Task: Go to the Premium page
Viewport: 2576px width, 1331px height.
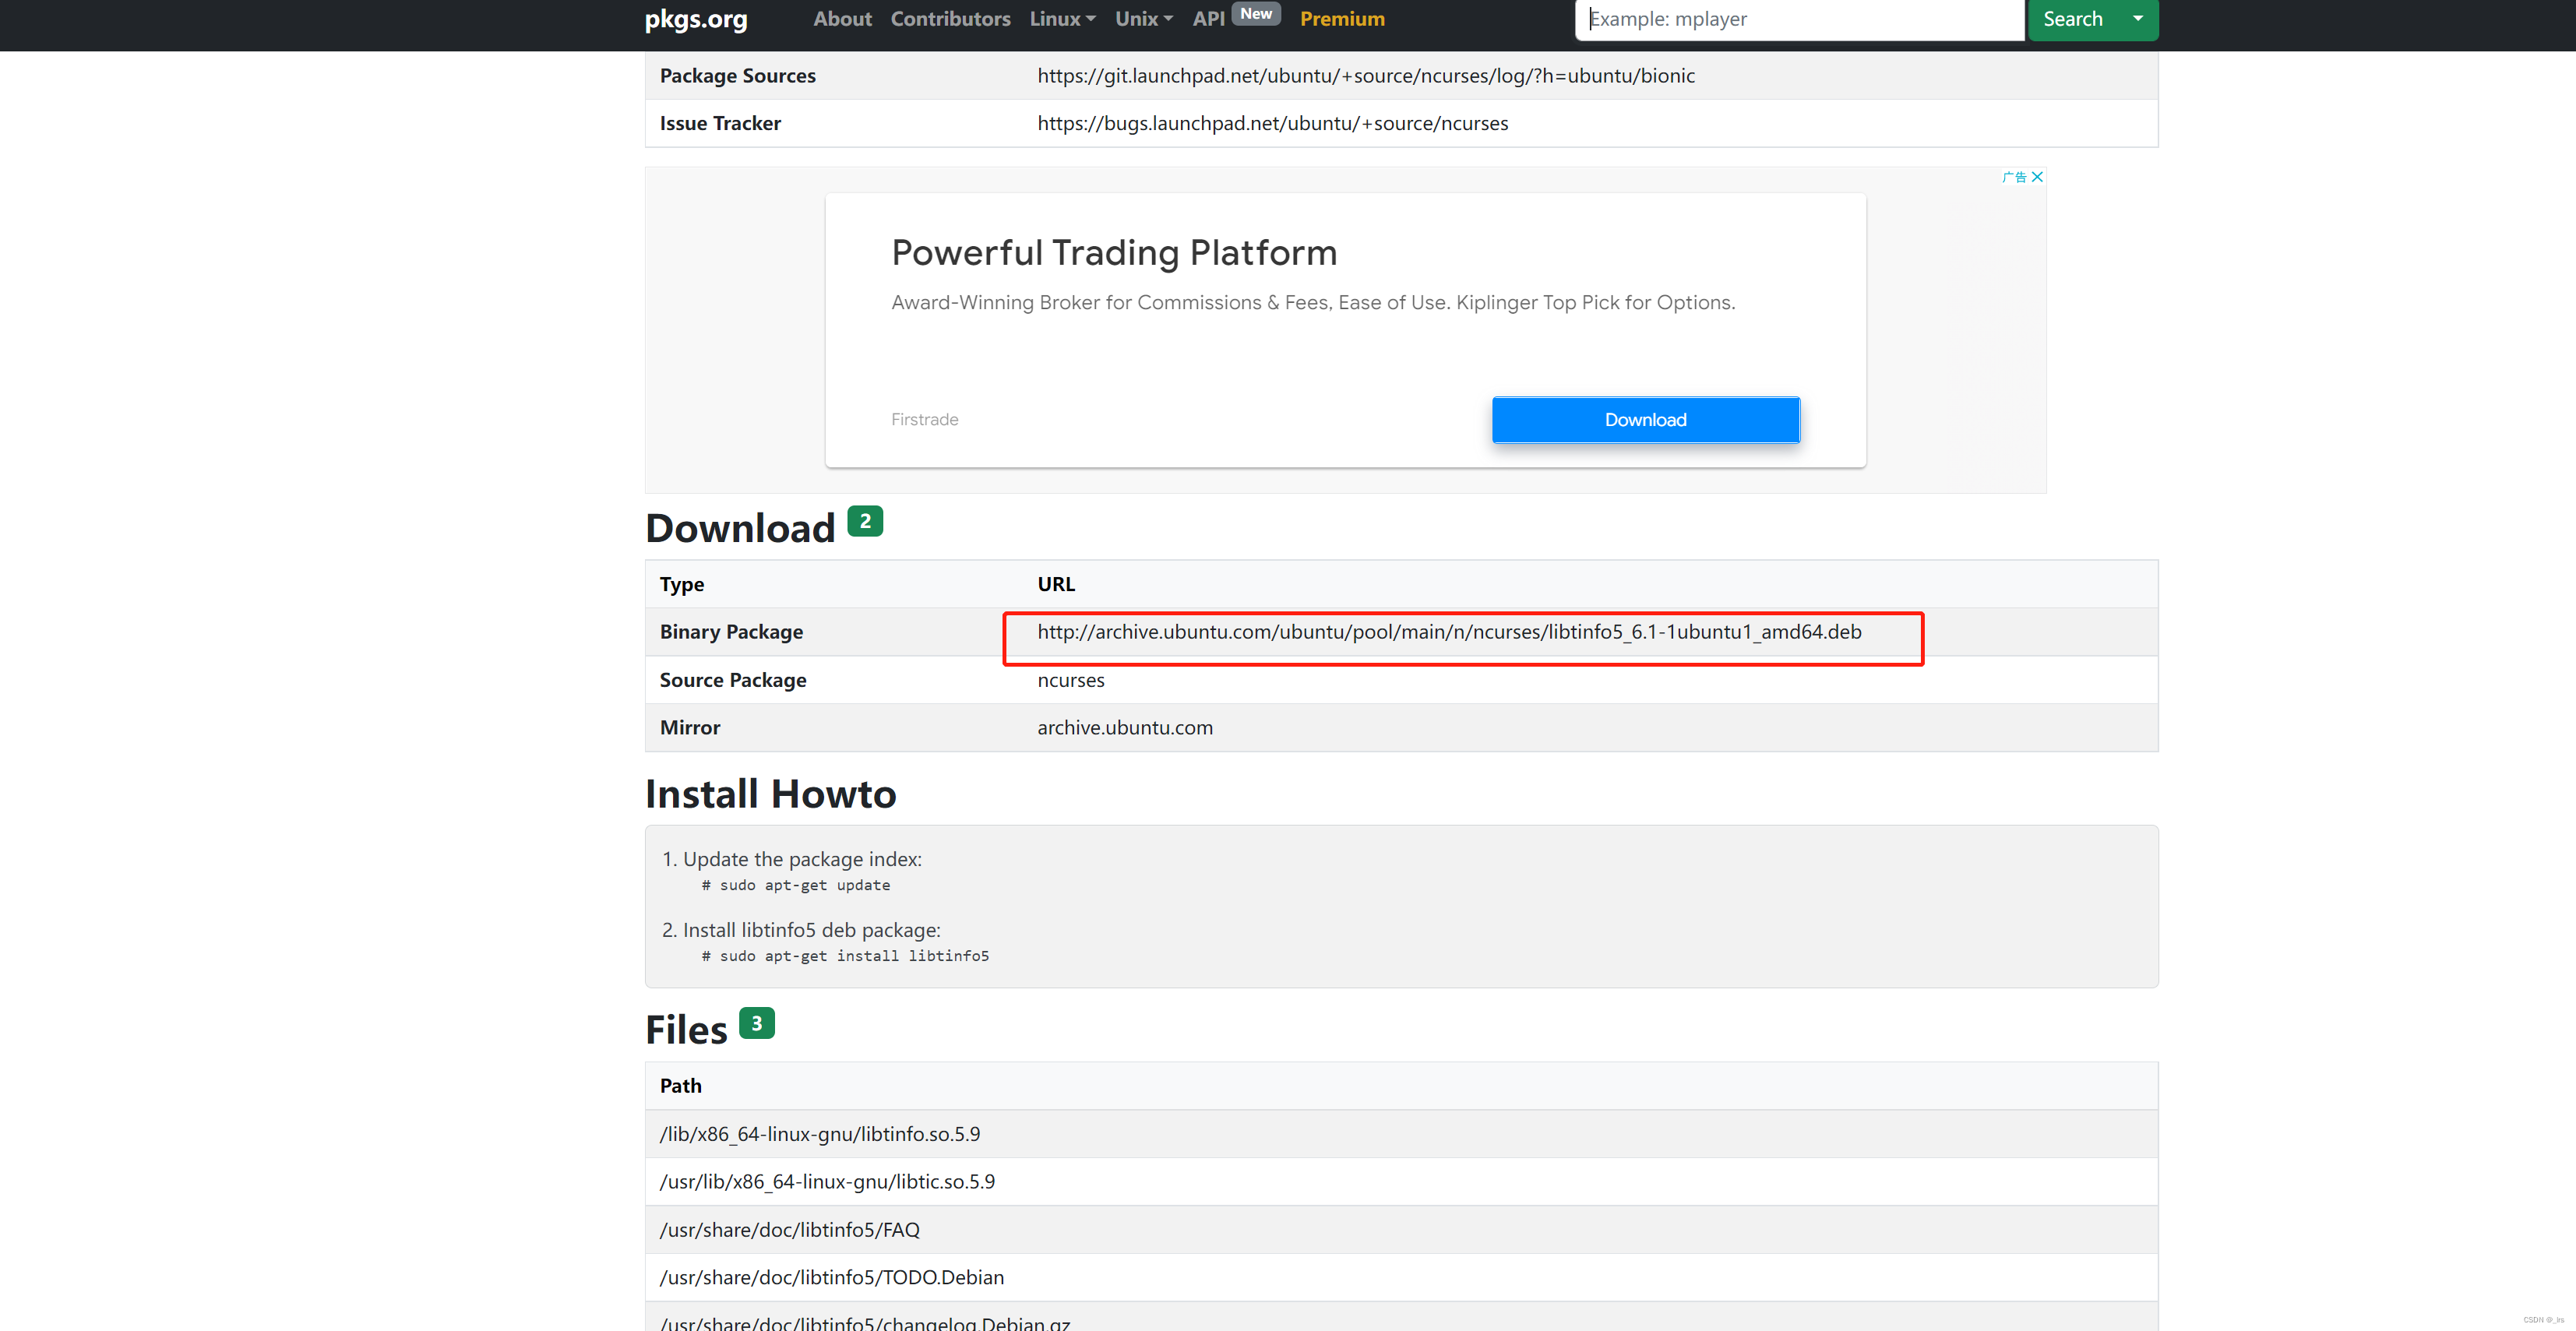Action: coord(1341,19)
